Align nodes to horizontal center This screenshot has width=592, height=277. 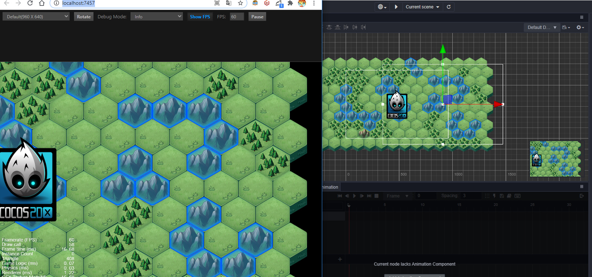pyautogui.click(x=354, y=27)
